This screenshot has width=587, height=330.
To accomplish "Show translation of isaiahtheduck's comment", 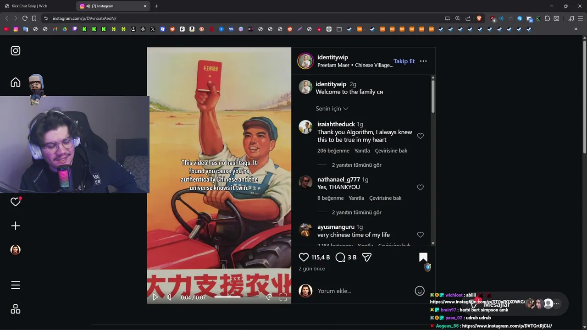I will [391, 151].
